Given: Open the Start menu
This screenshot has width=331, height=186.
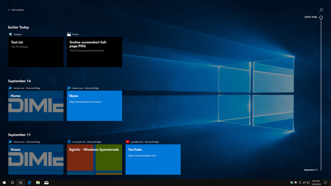Looking at the screenshot, I should click(x=4, y=183).
